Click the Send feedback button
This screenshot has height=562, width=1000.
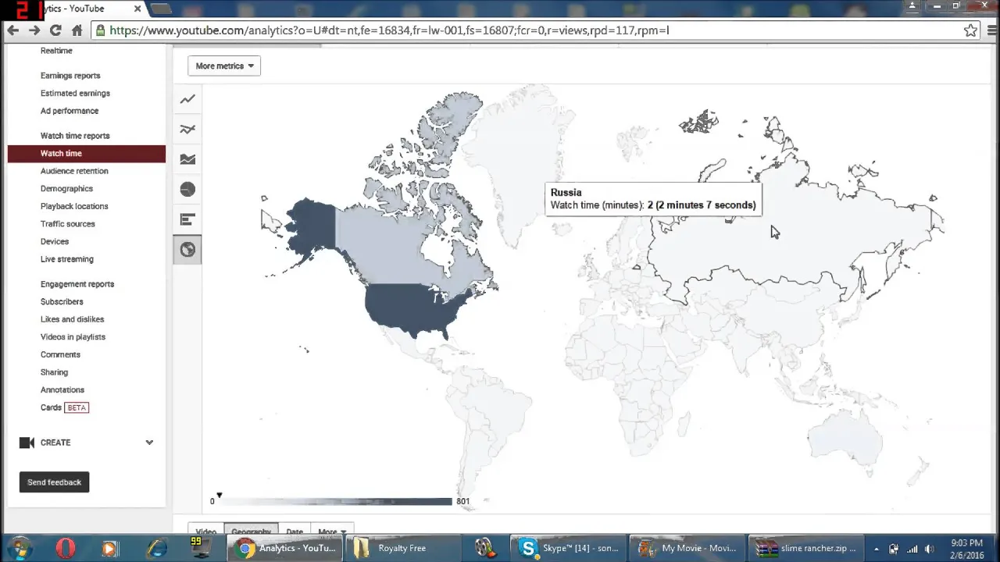tap(55, 482)
